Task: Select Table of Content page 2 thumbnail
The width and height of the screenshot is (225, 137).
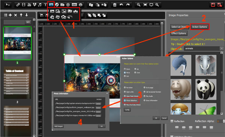Action: 17,83
